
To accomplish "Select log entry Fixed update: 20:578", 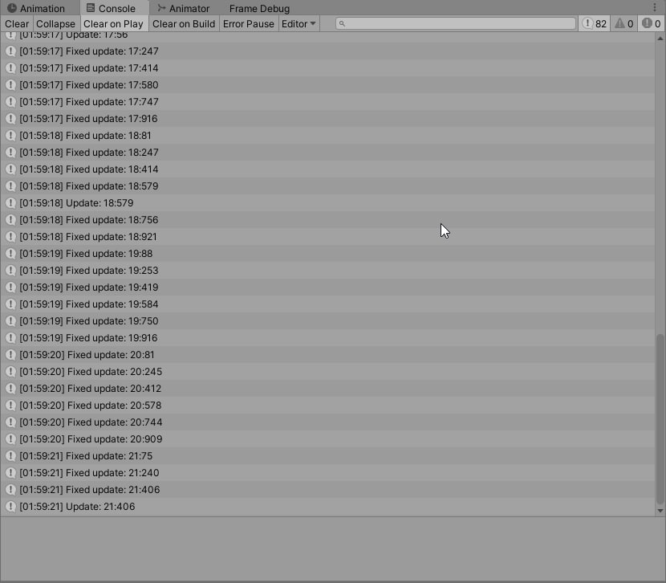I will coord(327,405).
